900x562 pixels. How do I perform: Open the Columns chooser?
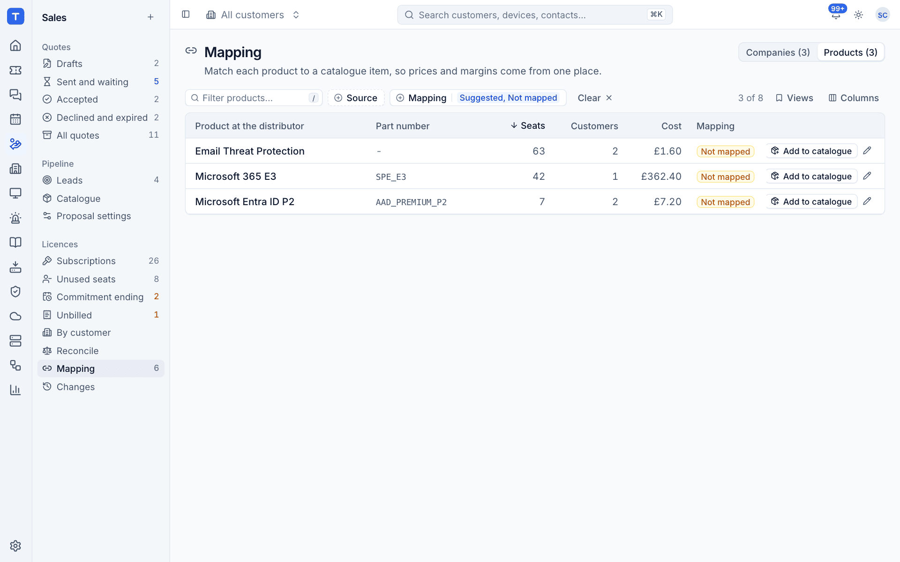854,98
